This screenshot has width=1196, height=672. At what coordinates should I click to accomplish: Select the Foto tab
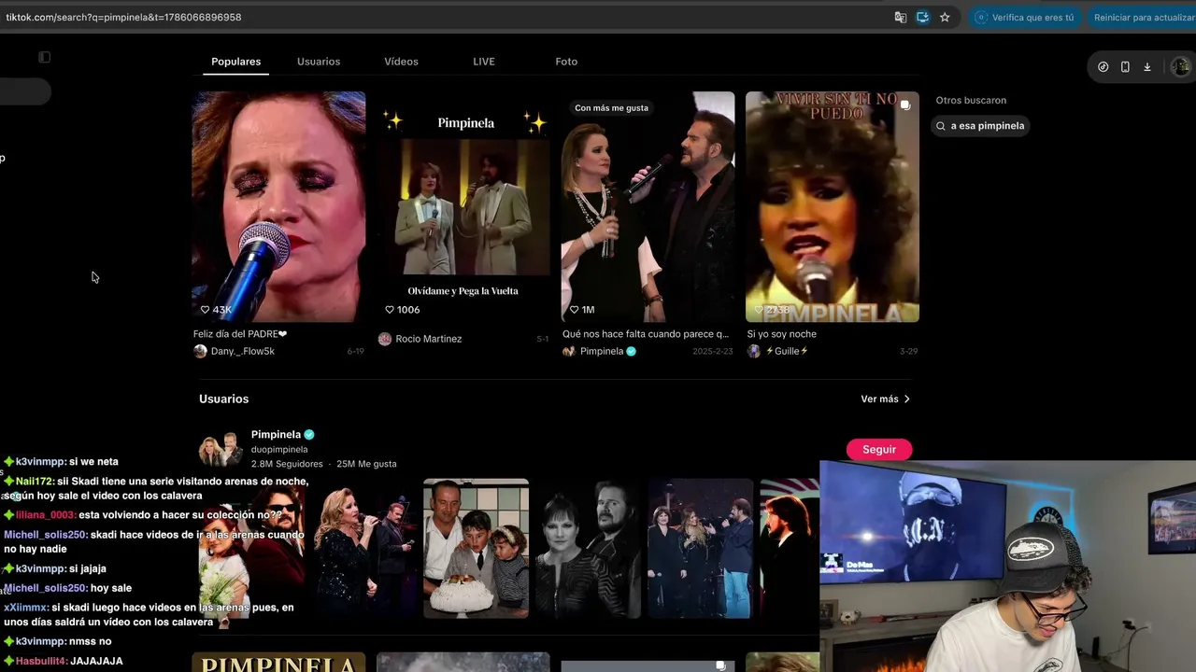coord(566,62)
